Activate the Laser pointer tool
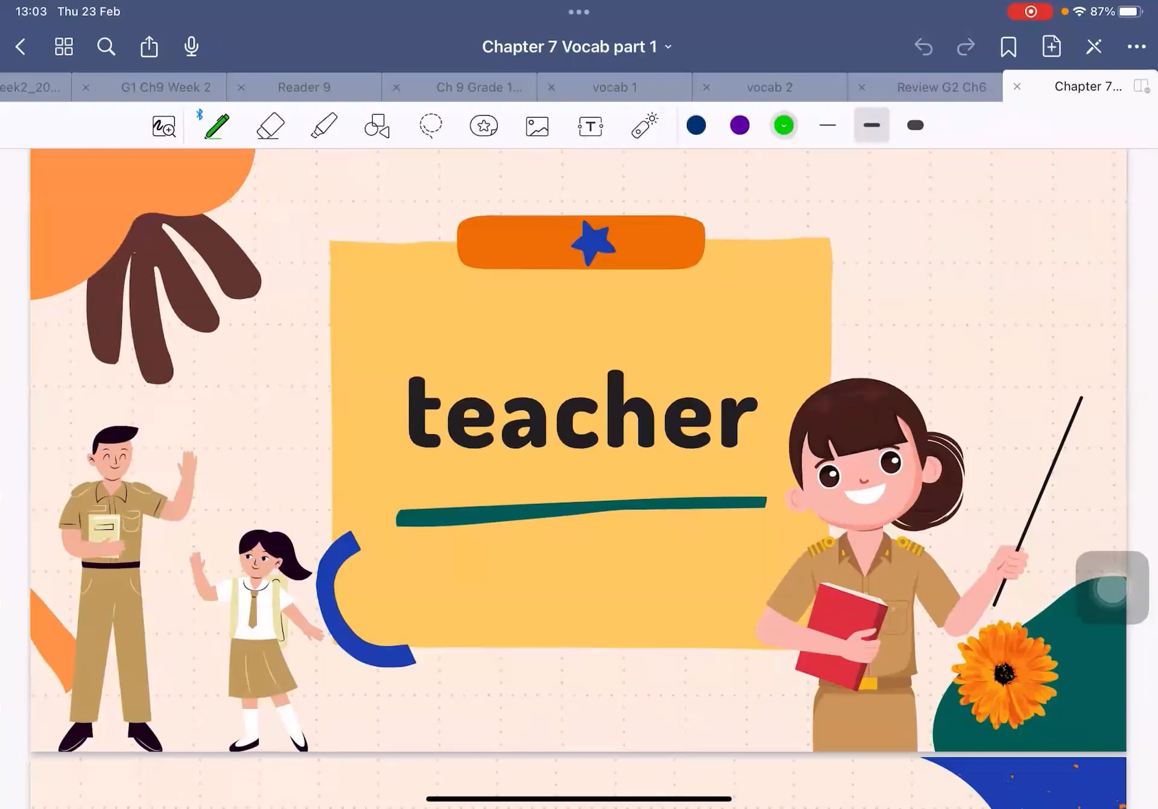The image size is (1158, 809). click(x=644, y=126)
